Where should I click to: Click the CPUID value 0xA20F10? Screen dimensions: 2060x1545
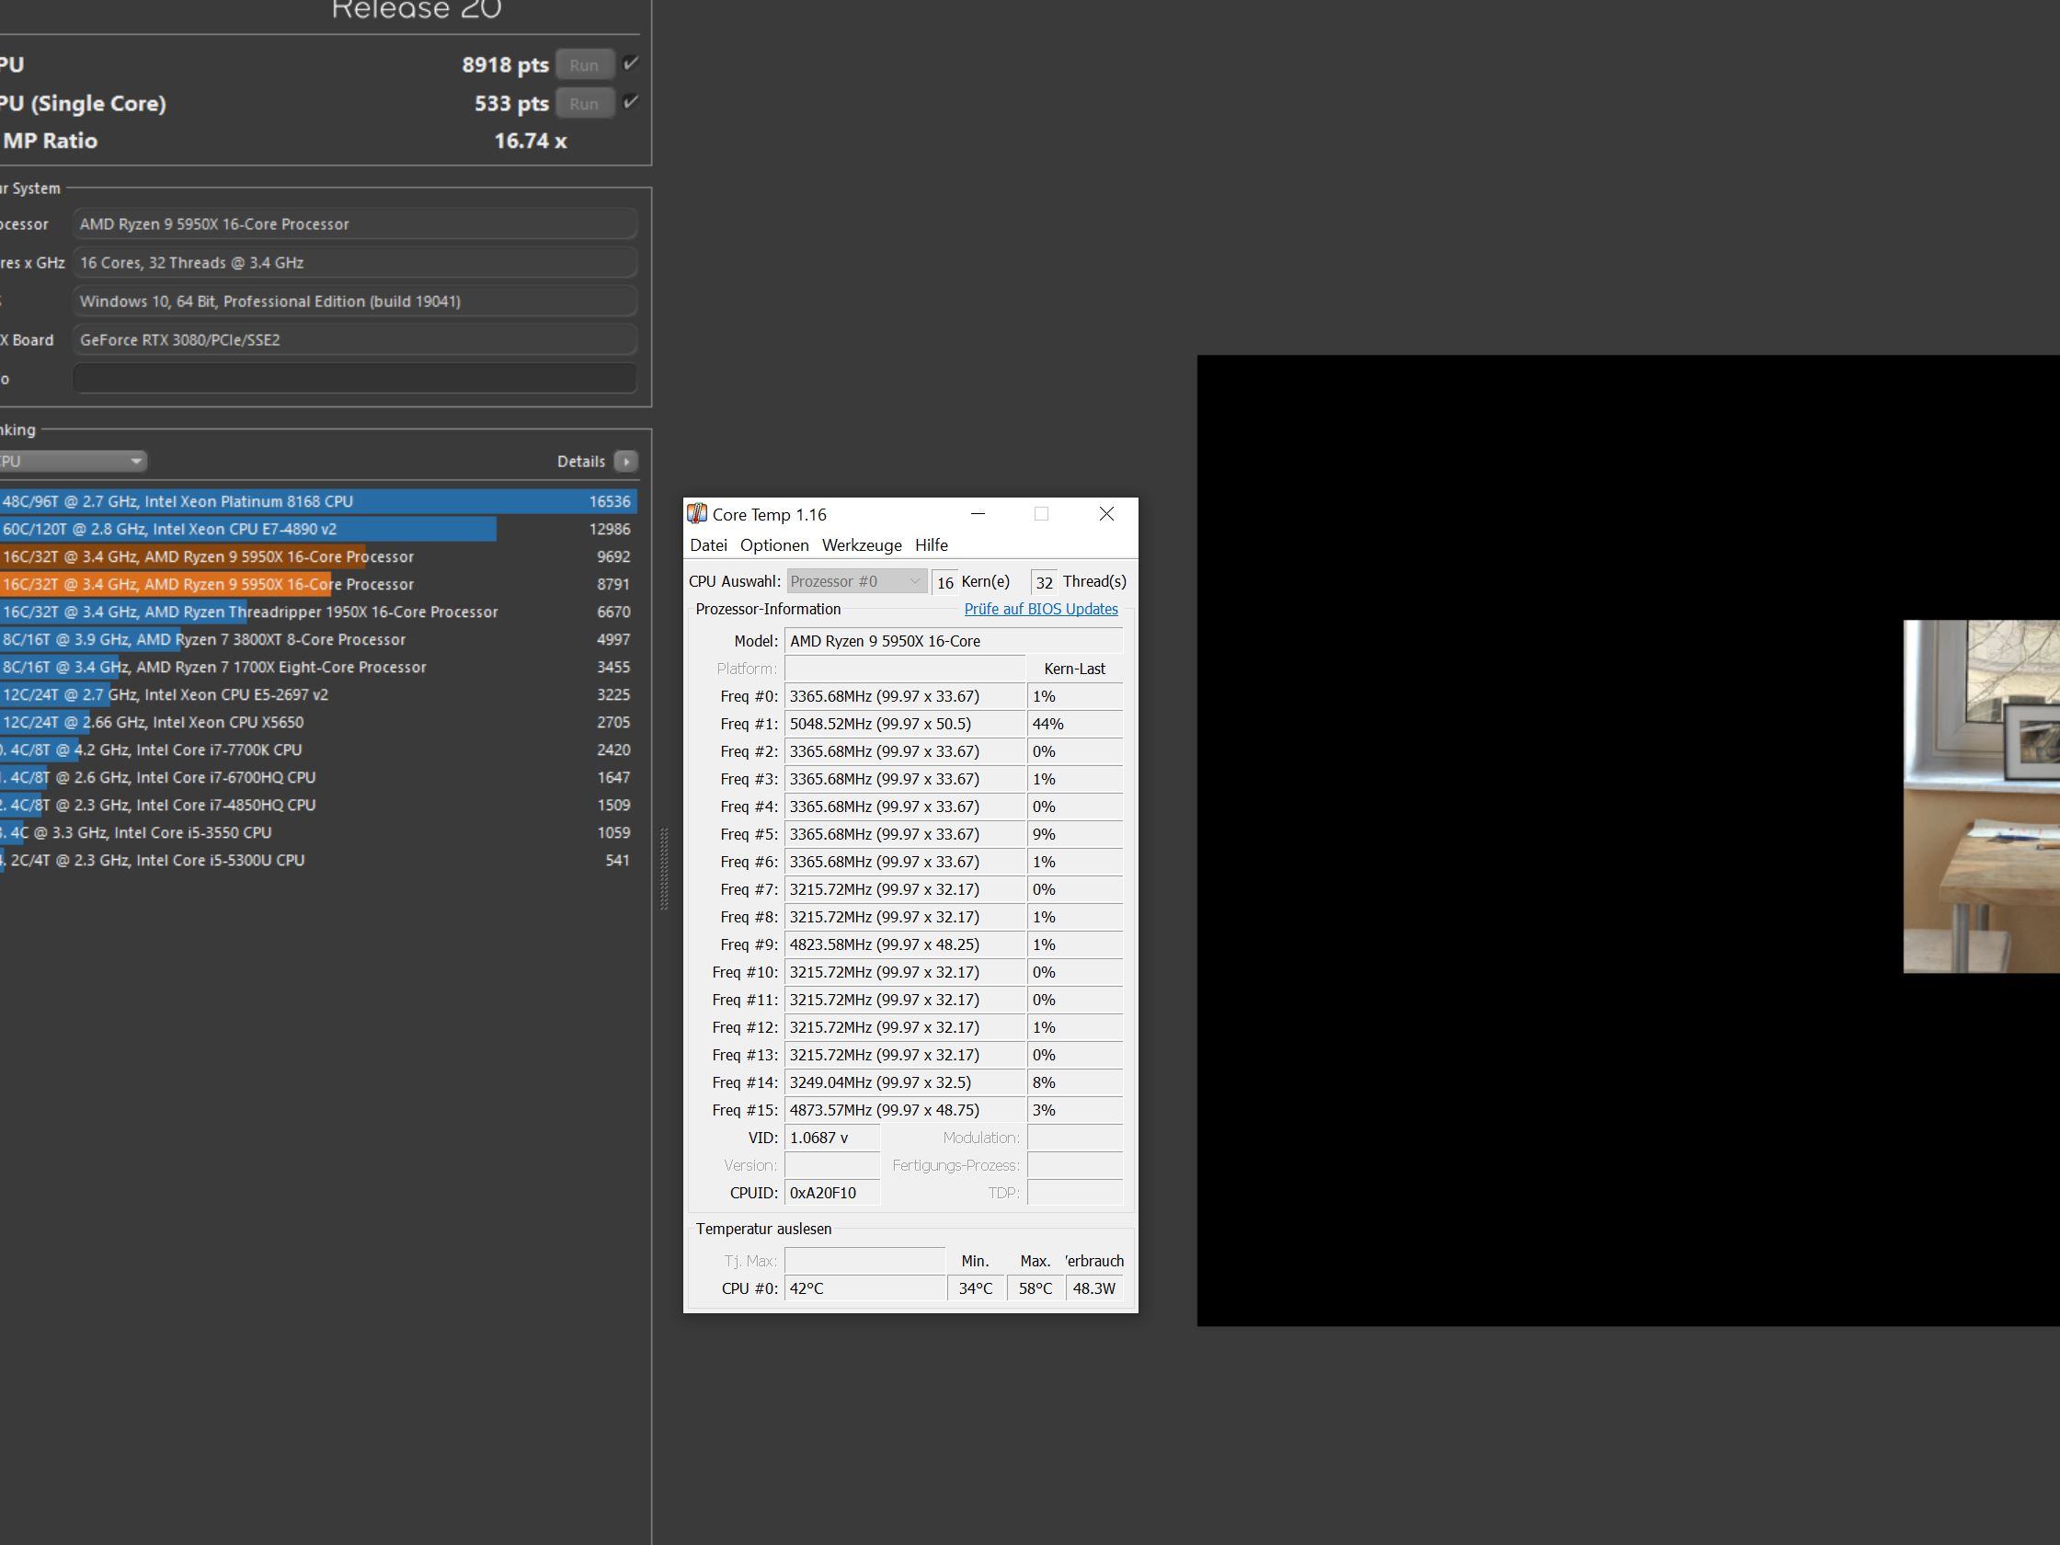click(x=831, y=1193)
